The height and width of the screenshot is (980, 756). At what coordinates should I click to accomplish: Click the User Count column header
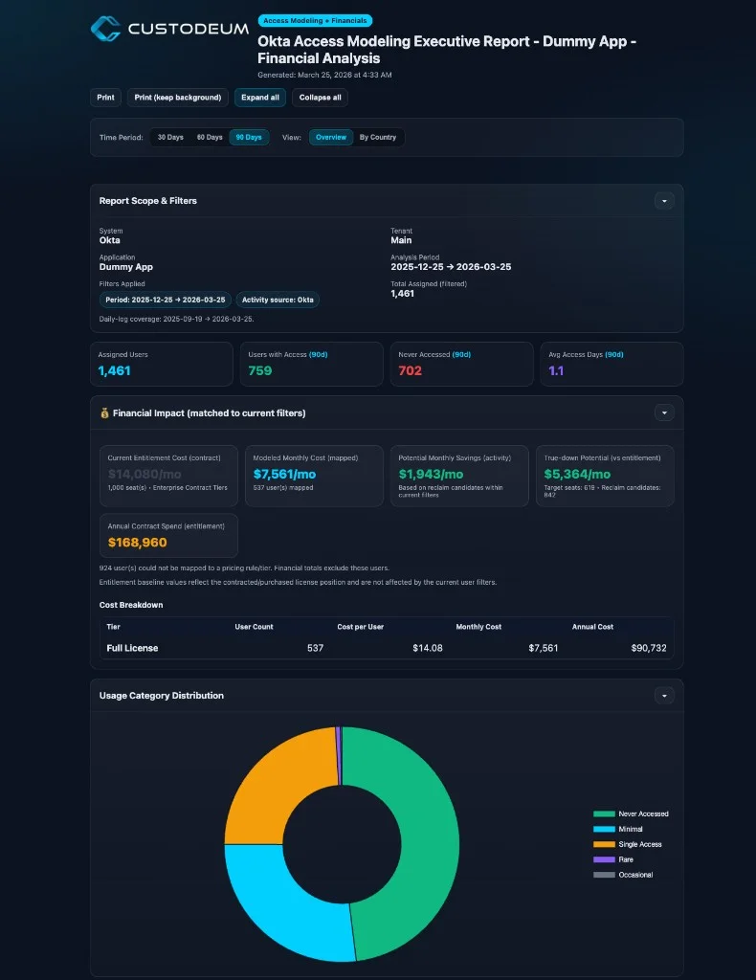pos(254,627)
